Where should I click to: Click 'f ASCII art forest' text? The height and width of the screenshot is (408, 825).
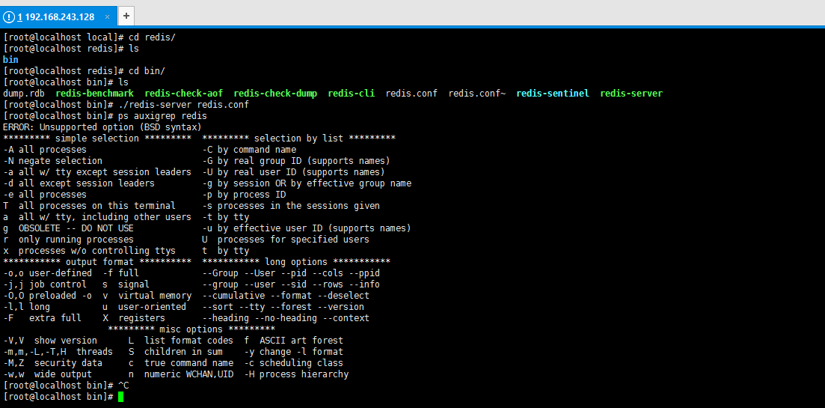coord(294,341)
